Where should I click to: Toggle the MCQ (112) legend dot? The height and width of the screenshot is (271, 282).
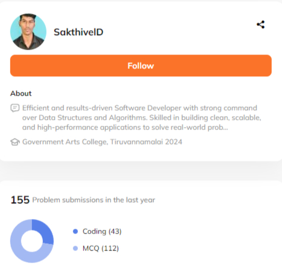point(75,248)
